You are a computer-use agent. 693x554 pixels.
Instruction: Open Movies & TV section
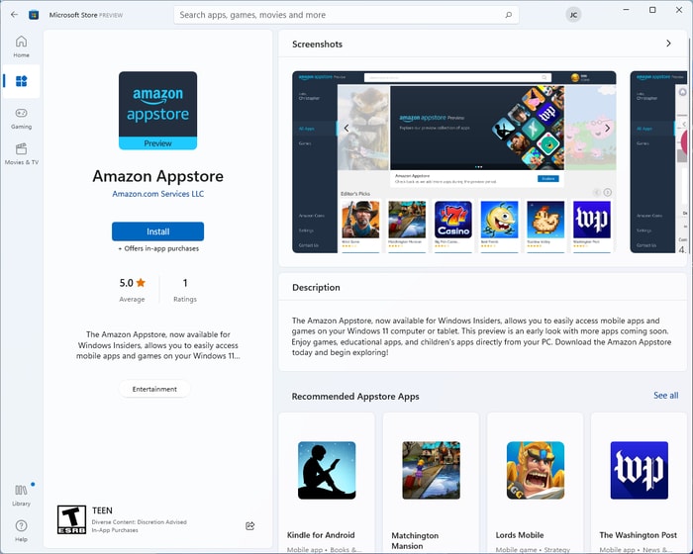[x=21, y=153]
